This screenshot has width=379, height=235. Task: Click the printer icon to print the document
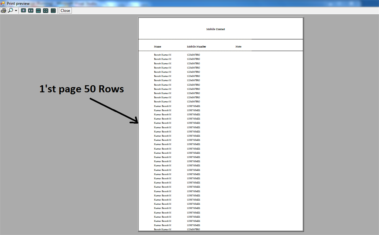pos(4,10)
